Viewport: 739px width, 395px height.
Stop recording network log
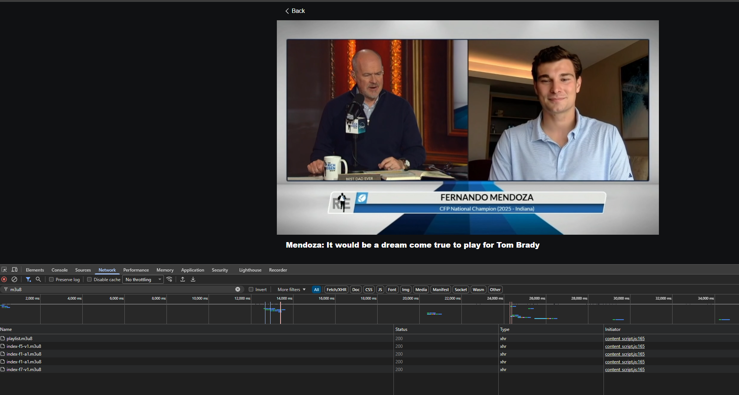click(x=4, y=280)
